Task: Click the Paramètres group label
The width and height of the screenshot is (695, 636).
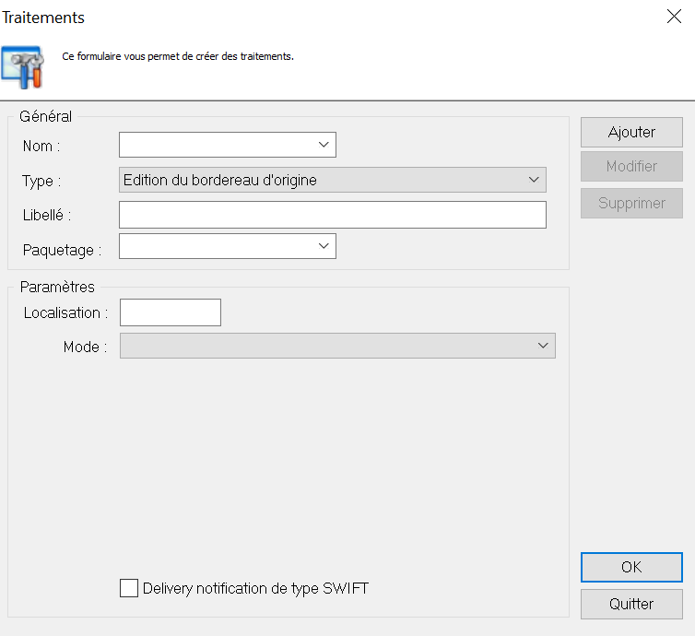Action: click(x=57, y=287)
